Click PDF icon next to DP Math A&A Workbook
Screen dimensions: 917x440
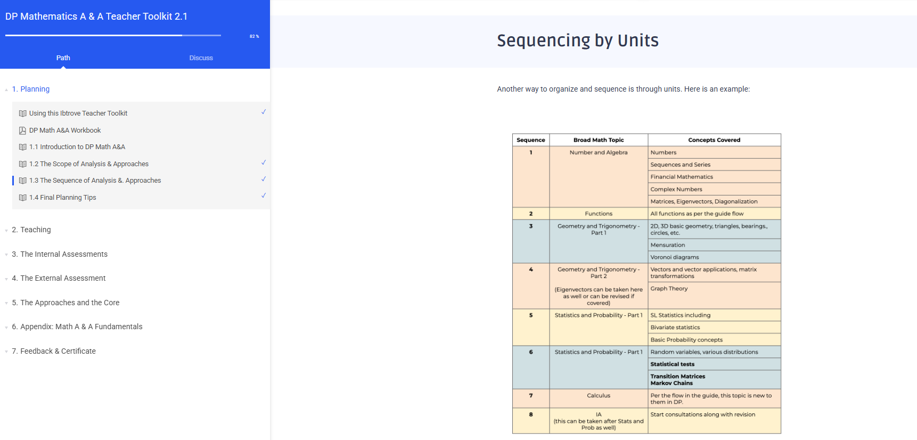pos(22,131)
